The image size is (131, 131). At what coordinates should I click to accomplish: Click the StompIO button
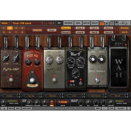click(121, 108)
